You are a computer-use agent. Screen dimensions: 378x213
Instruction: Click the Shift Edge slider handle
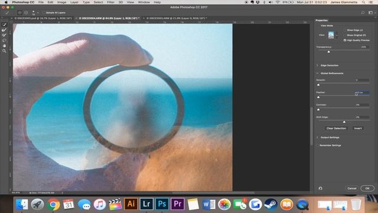tap(344, 122)
